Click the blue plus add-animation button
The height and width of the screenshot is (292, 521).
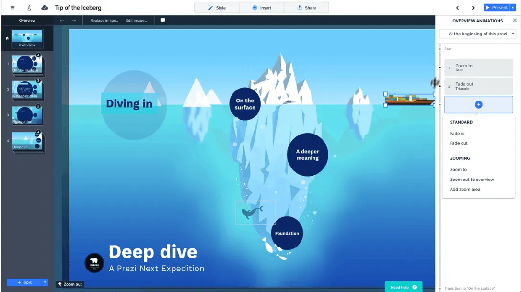point(478,105)
